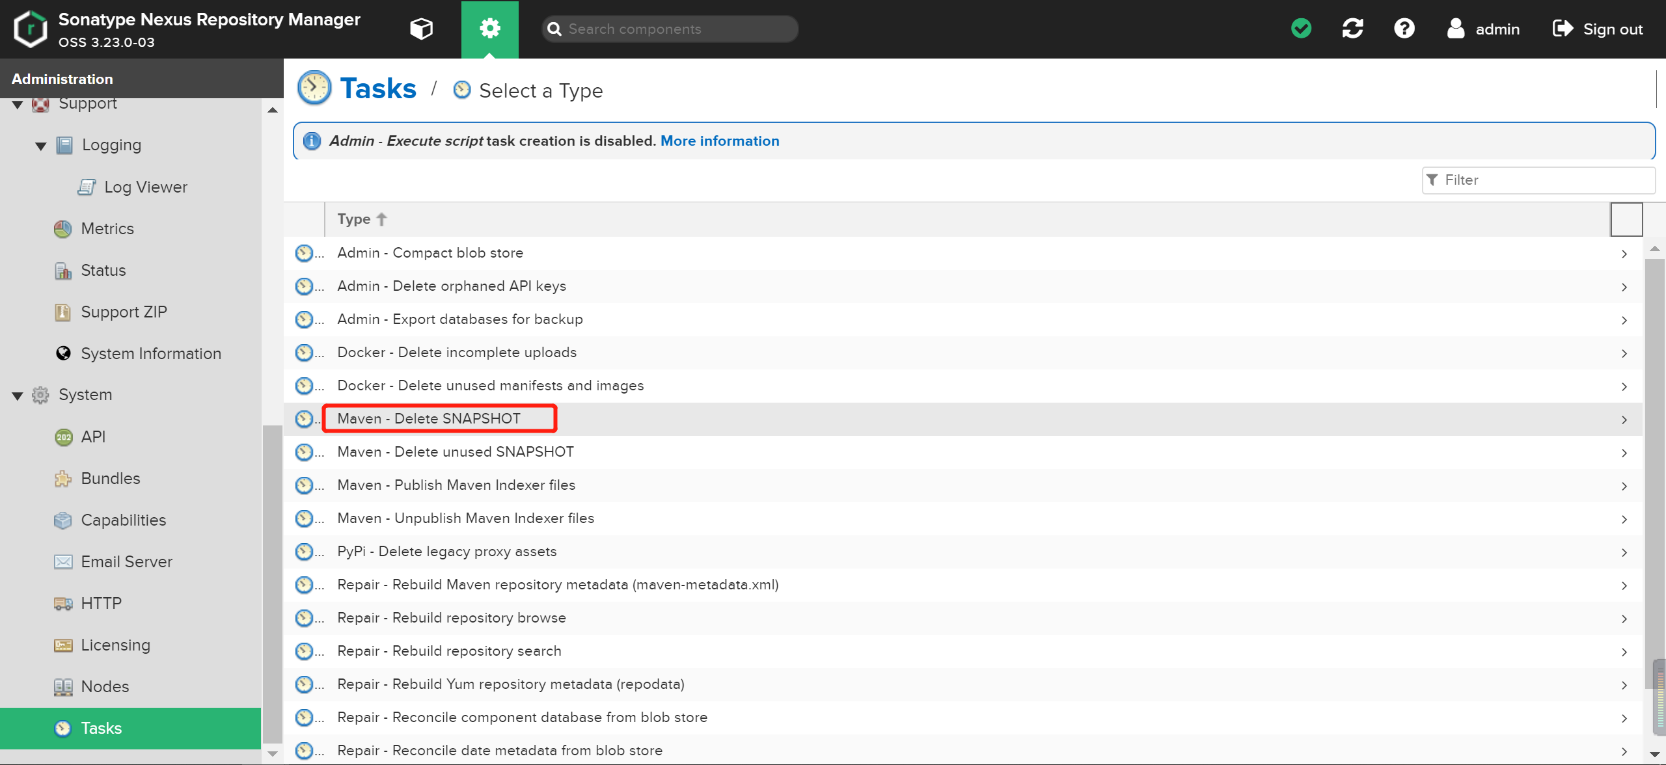Screen dimensions: 1666x765
Task: Click the green system status check icon
Action: [1301, 29]
